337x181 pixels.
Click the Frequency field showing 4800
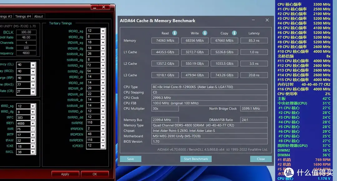click(x=26, y=53)
